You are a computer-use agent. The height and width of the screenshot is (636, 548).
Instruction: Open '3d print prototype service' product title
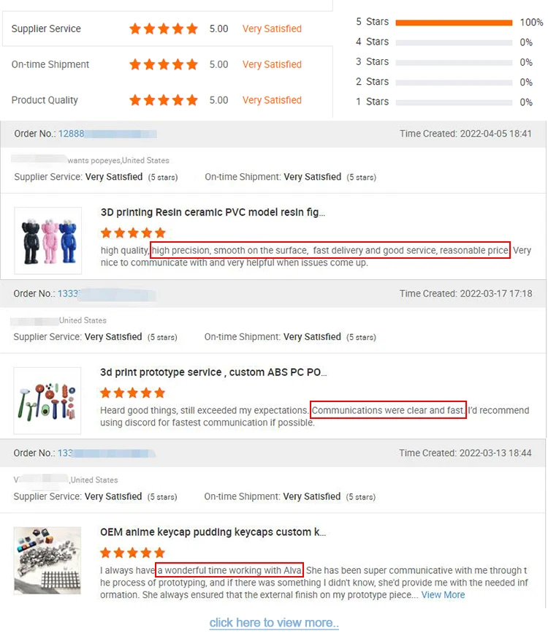[x=213, y=372]
